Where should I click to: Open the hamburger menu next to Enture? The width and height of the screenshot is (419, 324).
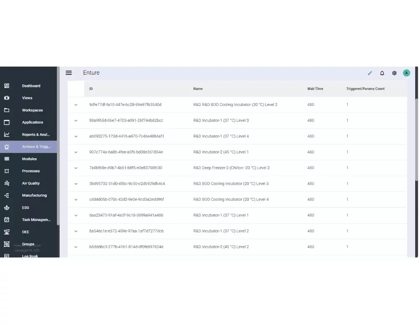(68, 73)
